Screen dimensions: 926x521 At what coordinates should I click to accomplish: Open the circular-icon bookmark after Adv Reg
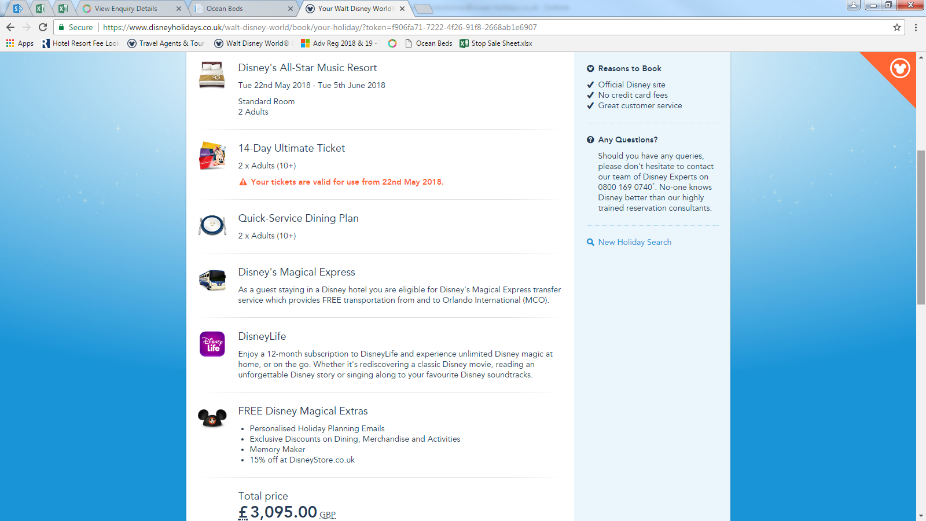[392, 43]
